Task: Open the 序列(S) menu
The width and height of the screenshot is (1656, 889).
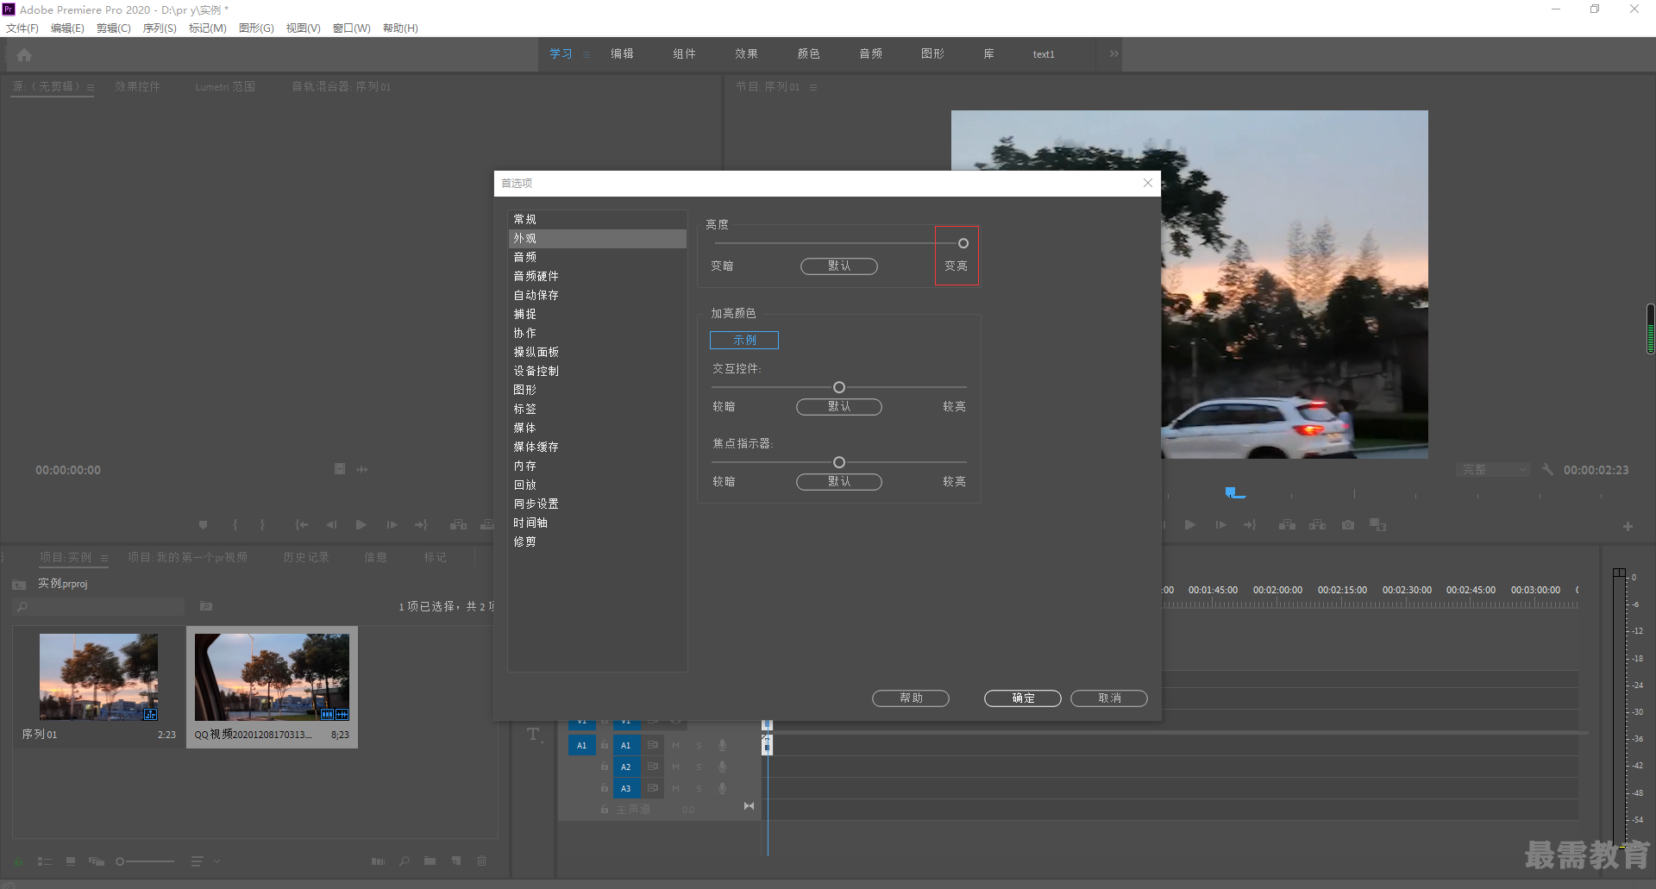Action: point(160,28)
